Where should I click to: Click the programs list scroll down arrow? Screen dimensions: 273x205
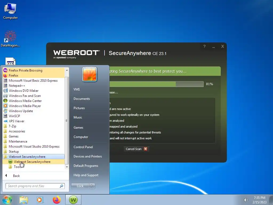(67, 167)
